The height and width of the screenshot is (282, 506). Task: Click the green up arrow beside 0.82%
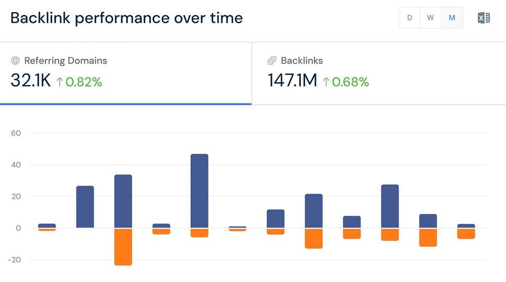59,82
